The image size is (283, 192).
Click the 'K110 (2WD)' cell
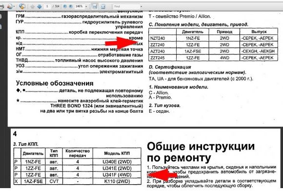coord(117,181)
